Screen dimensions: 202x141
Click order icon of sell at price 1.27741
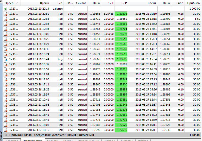pos(6,115)
